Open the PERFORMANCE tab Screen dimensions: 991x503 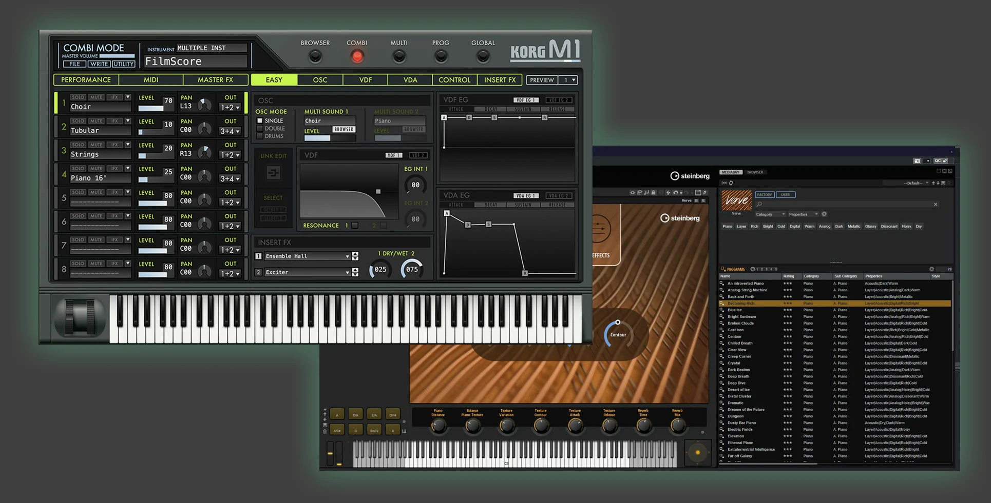tap(86, 80)
